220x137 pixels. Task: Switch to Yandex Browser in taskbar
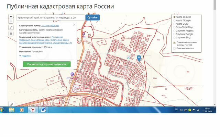(33, 110)
